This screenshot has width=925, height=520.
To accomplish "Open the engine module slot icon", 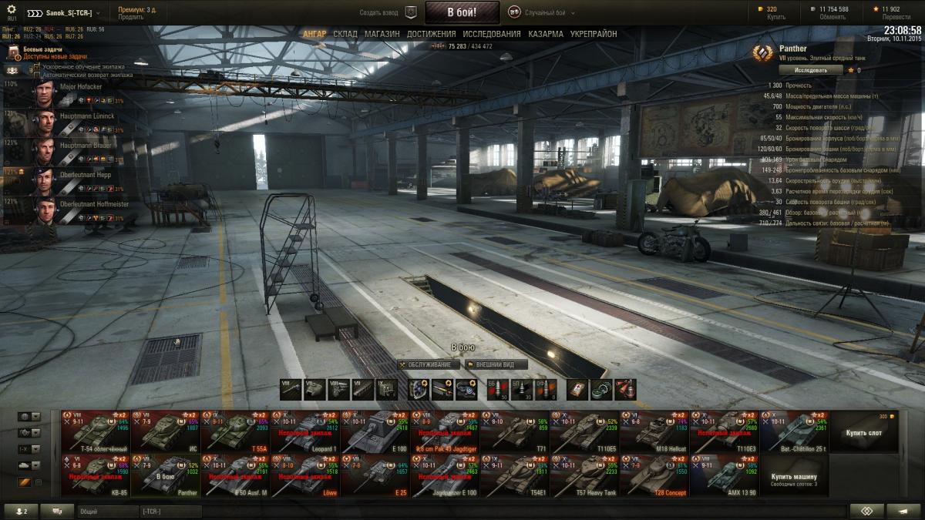I will 338,390.
